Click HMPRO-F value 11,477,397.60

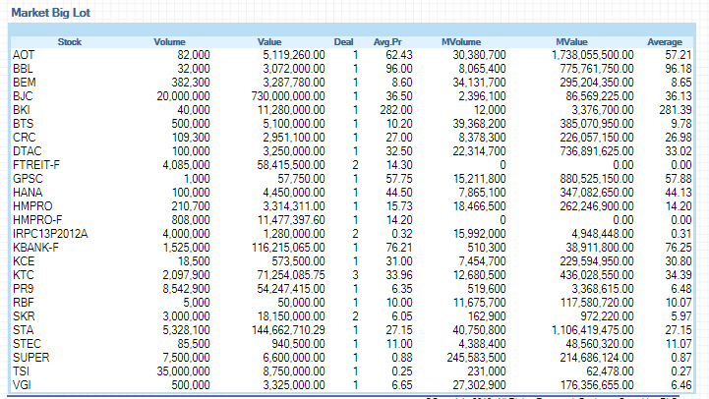click(x=291, y=220)
